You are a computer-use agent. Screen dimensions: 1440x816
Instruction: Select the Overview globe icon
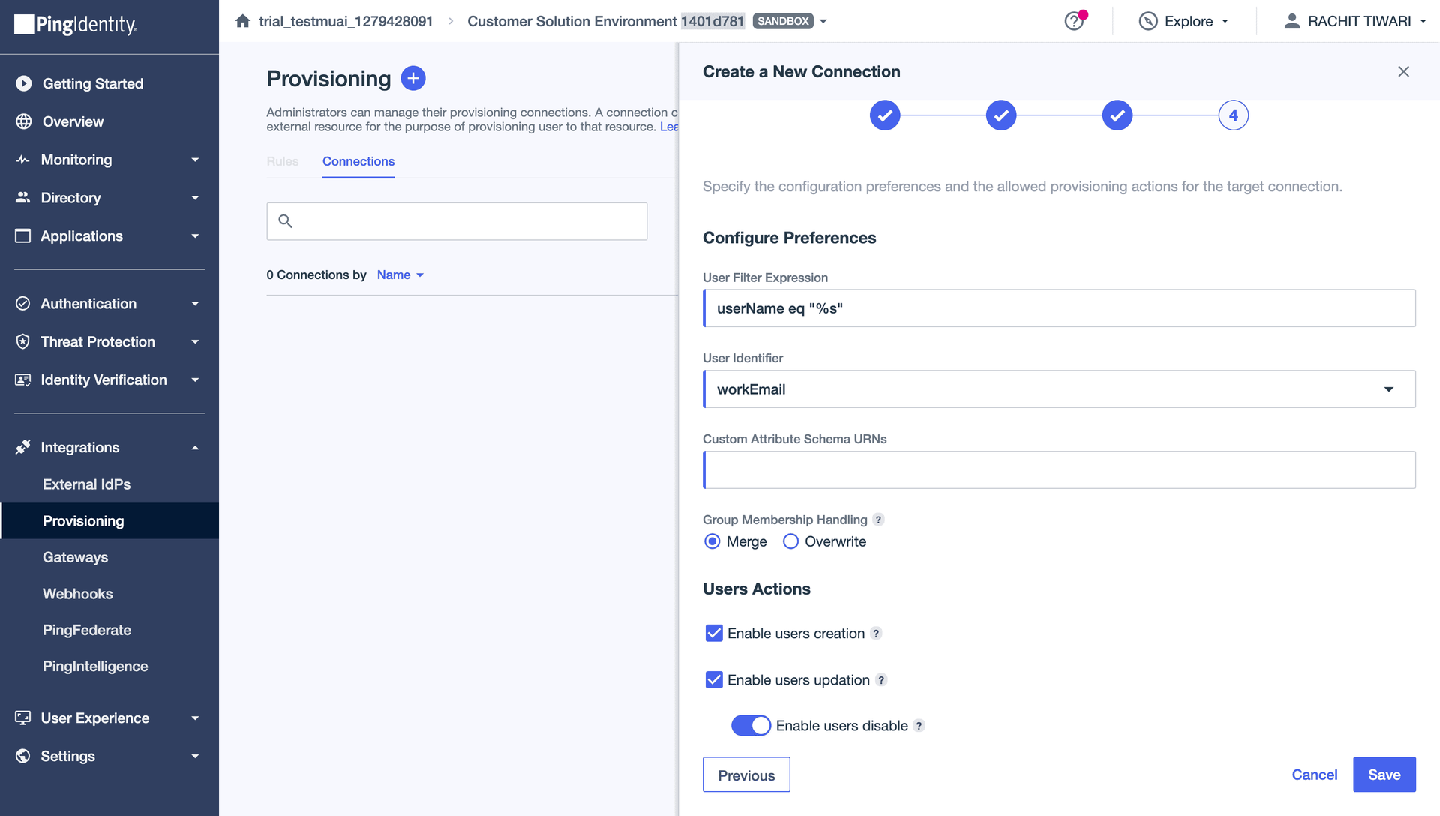[22, 121]
